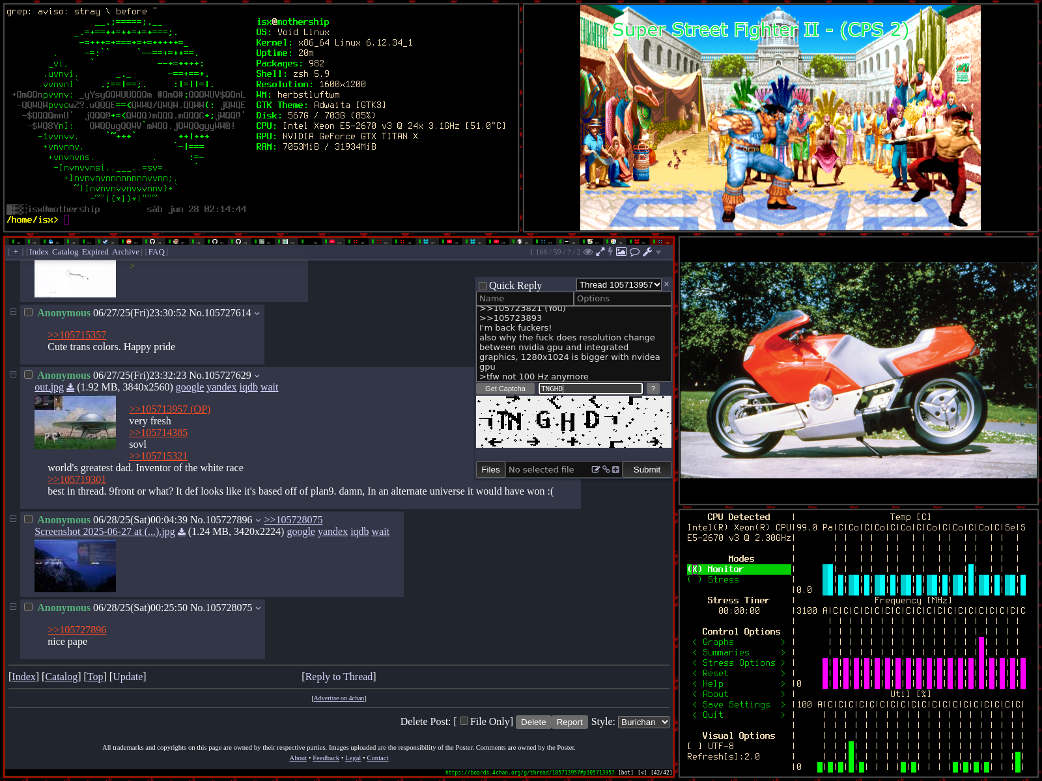
Task: Toggle the UTF-8 visual option in s-tui
Action: pyautogui.click(x=711, y=747)
